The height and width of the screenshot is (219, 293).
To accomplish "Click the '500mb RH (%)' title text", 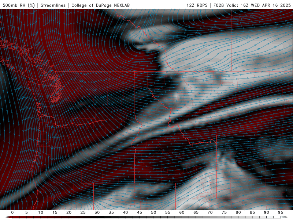I will point(19,5).
